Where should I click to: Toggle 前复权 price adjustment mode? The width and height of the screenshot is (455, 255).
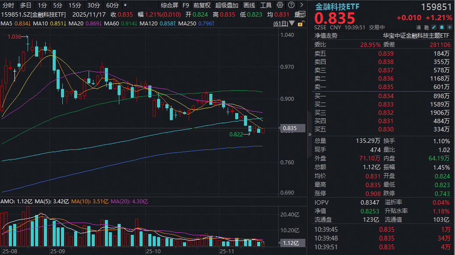tap(202, 5)
